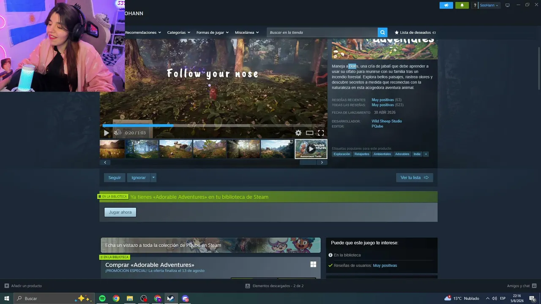Open Discord from the taskbar

185,299
